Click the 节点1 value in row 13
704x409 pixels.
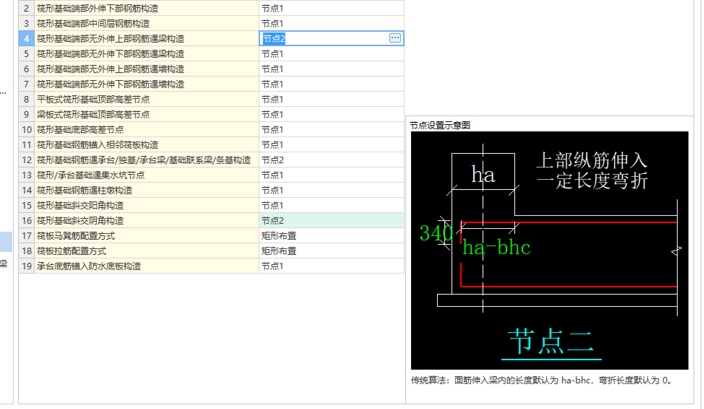(x=332, y=175)
